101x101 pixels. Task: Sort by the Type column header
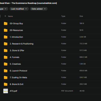[x=63, y=16]
